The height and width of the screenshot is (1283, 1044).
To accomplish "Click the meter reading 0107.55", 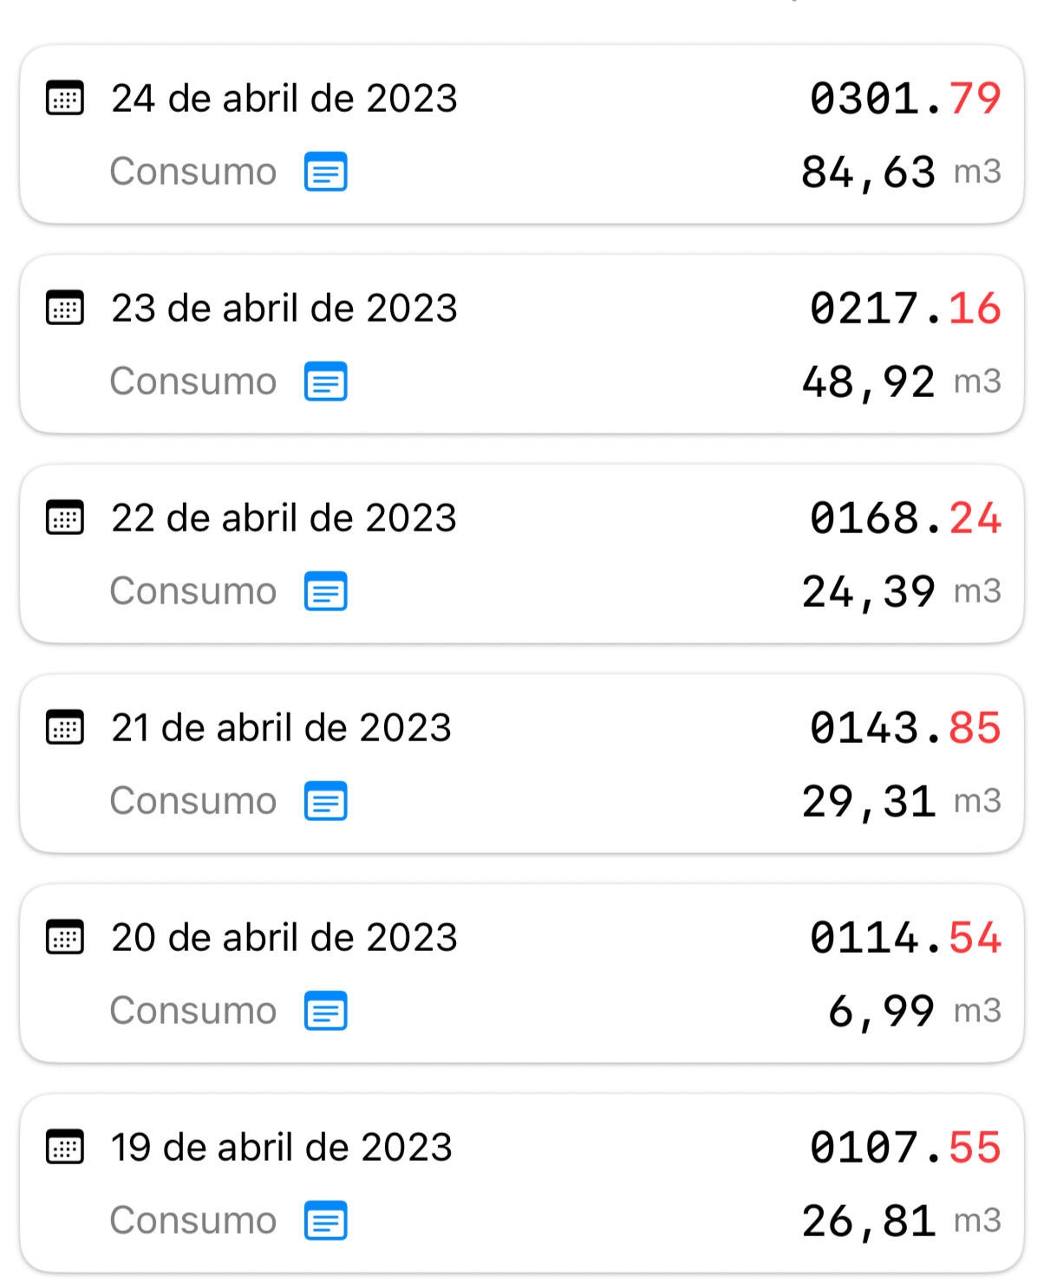I will [x=904, y=1147].
